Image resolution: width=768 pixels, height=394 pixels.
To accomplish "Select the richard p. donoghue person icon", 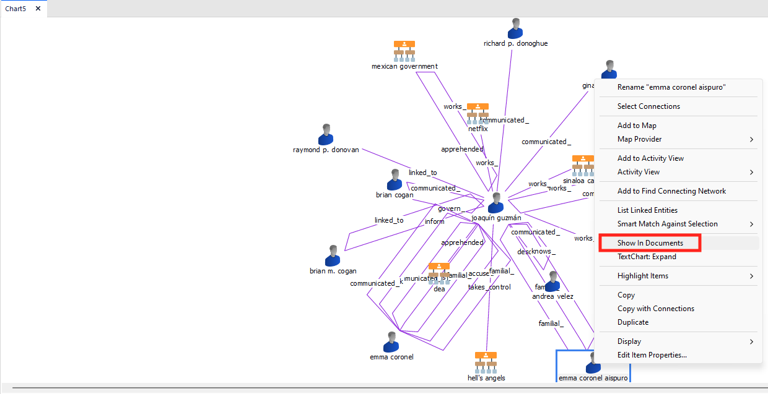I will [515, 28].
